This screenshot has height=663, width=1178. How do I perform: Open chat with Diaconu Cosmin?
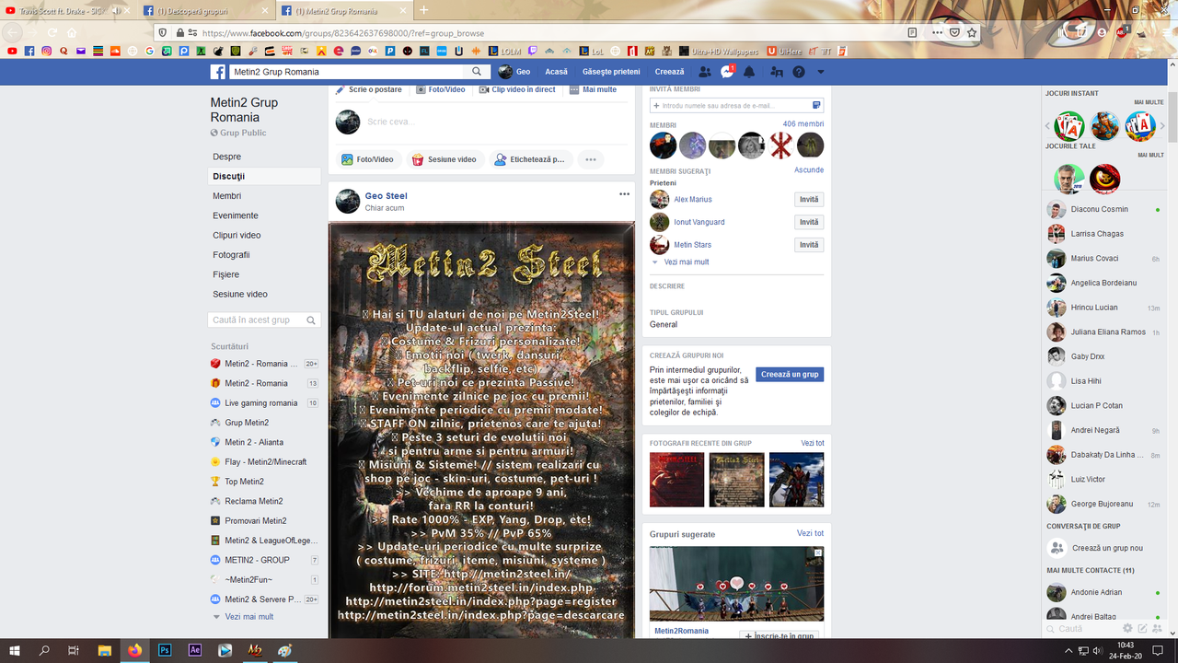click(x=1103, y=209)
